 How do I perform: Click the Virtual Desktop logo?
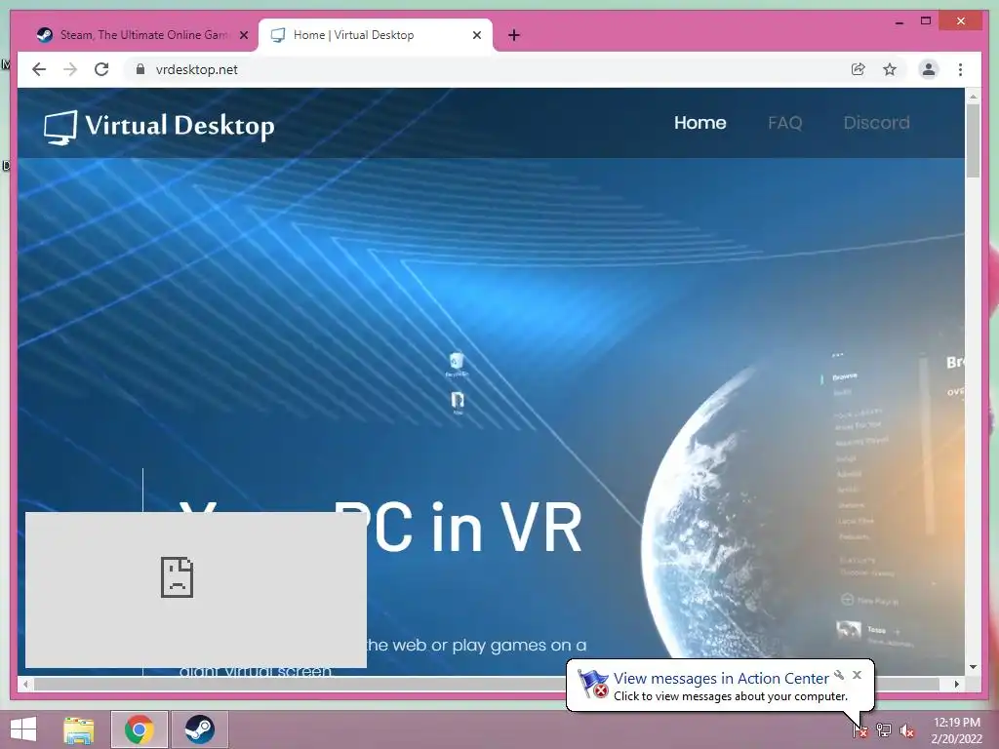(159, 126)
